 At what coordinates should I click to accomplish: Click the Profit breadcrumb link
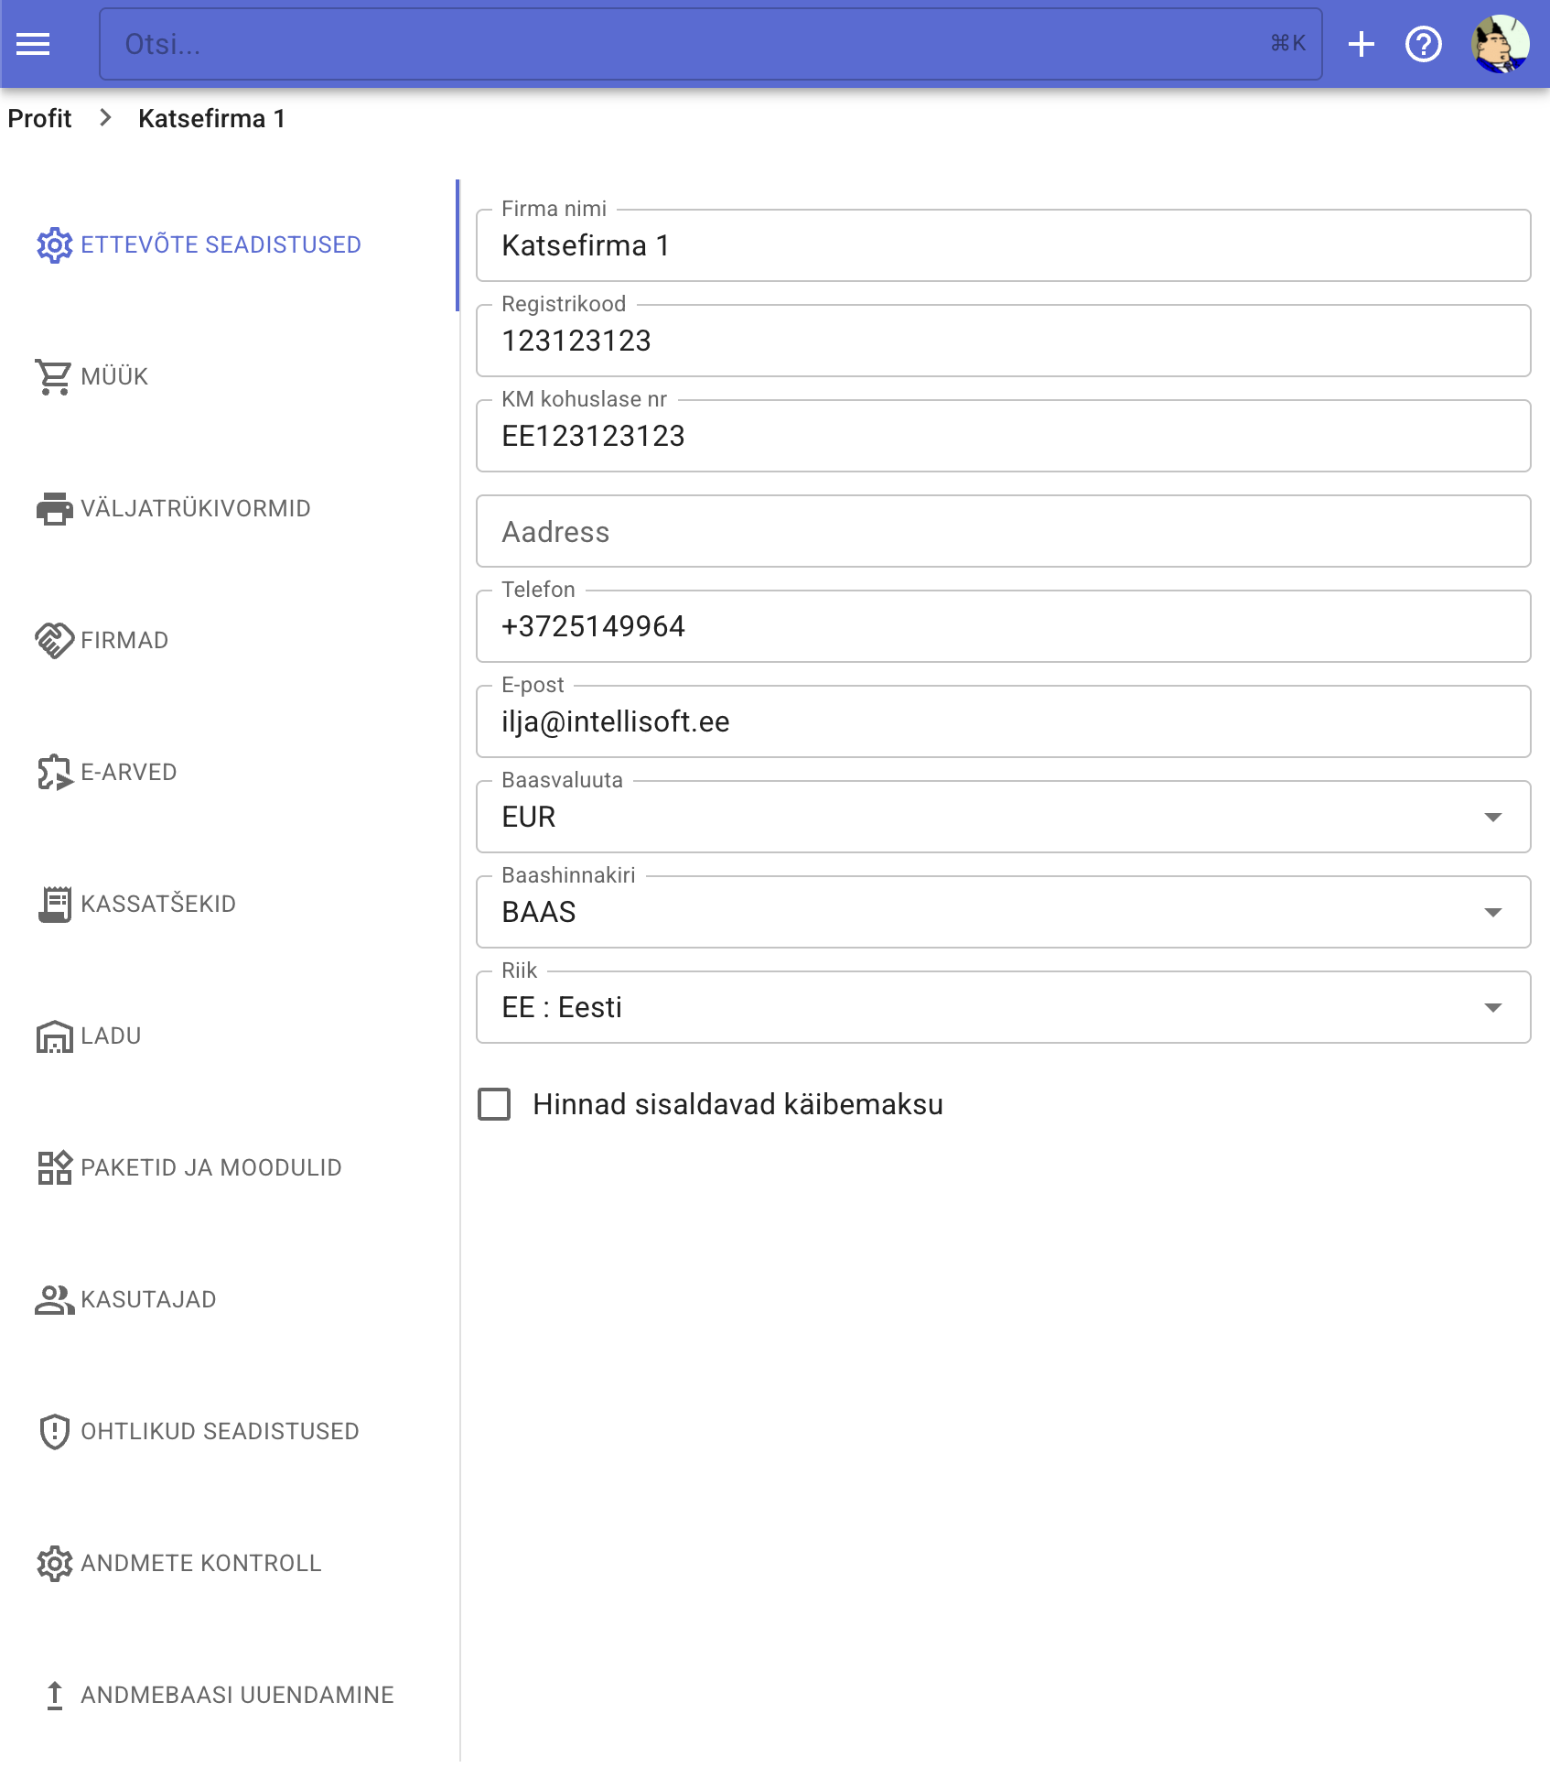[x=39, y=118]
